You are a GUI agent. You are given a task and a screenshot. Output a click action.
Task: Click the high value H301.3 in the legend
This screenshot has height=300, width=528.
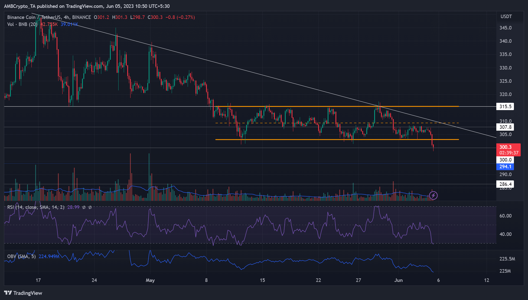click(120, 17)
